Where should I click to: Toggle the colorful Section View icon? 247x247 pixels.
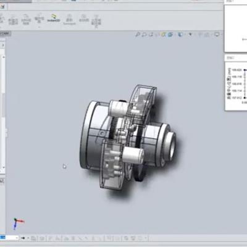pyautogui.click(x=164, y=35)
